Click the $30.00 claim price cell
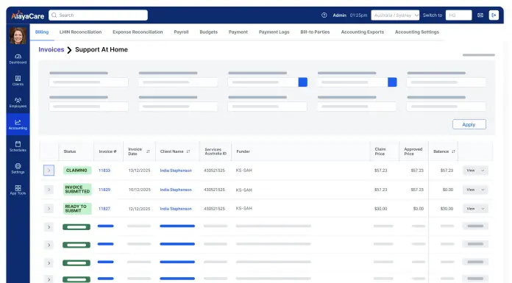 point(381,209)
